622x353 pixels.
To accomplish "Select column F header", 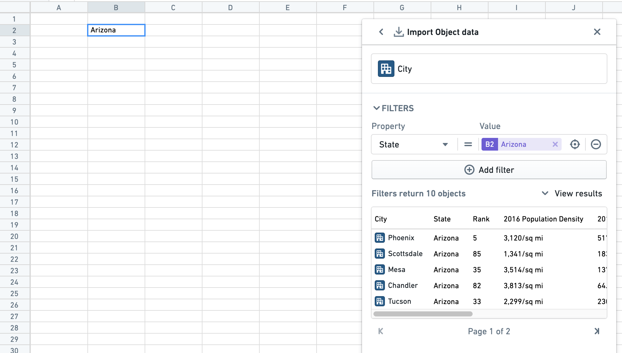I will pyautogui.click(x=345, y=8).
